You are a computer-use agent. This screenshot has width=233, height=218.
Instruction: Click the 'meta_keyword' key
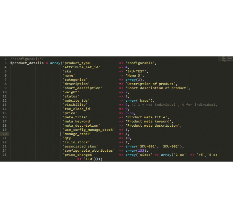[77, 121]
